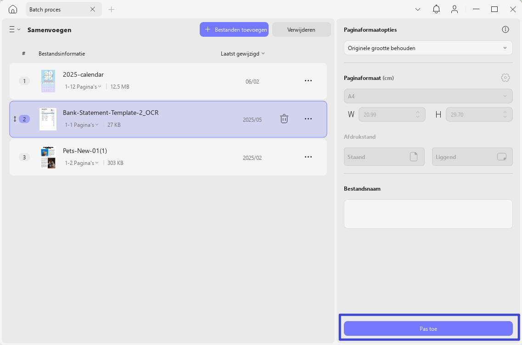Open the notifications bell
This screenshot has height=345, width=522.
pos(436,9)
